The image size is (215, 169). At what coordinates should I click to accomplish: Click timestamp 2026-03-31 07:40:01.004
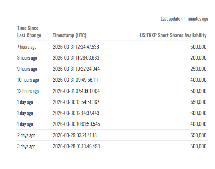tap(76, 91)
